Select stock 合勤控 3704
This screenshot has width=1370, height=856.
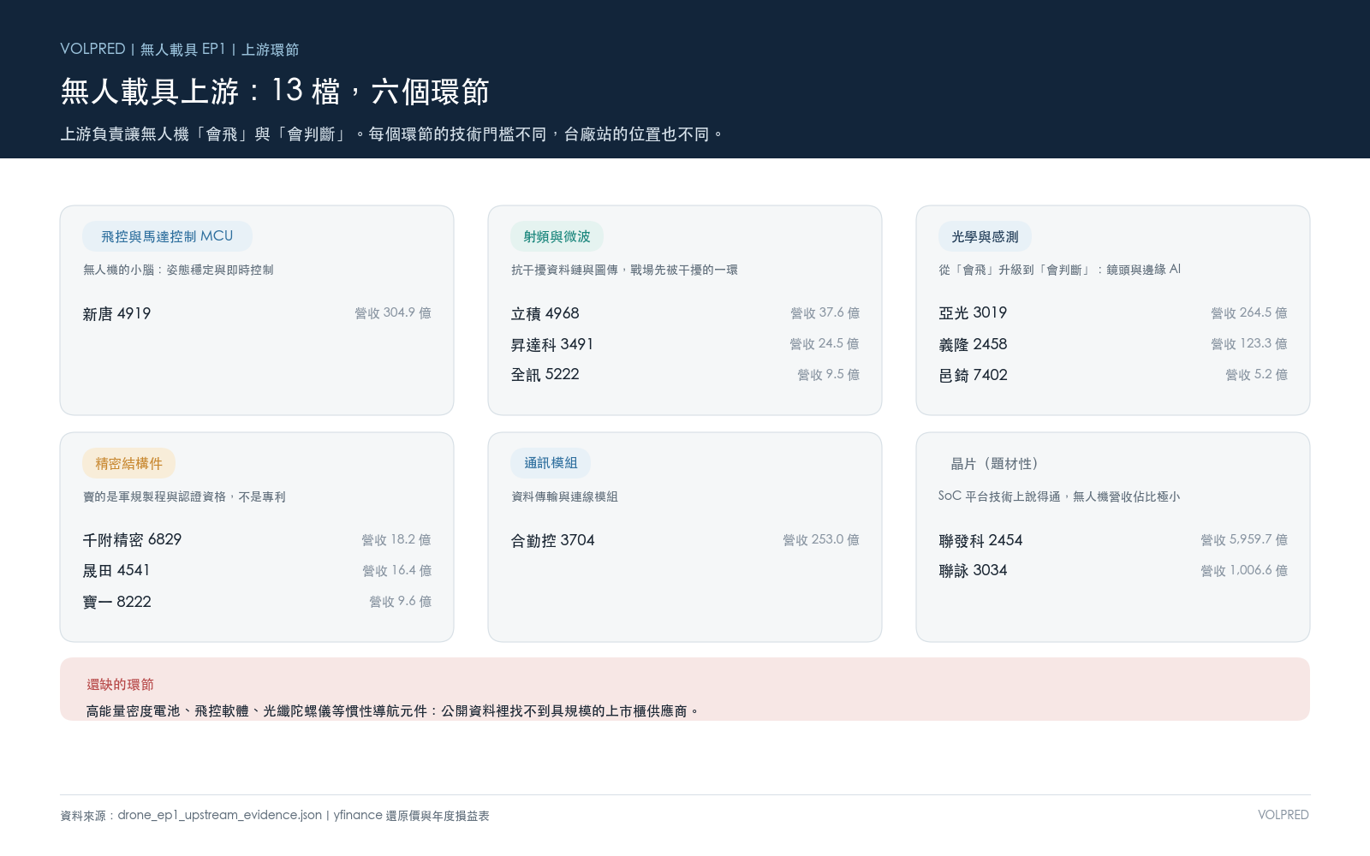pyautogui.click(x=552, y=540)
